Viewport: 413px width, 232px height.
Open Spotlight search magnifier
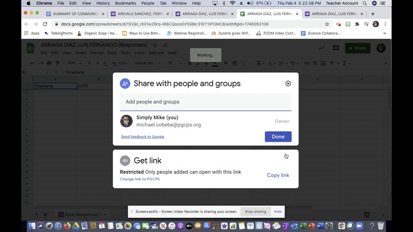click(x=365, y=3)
